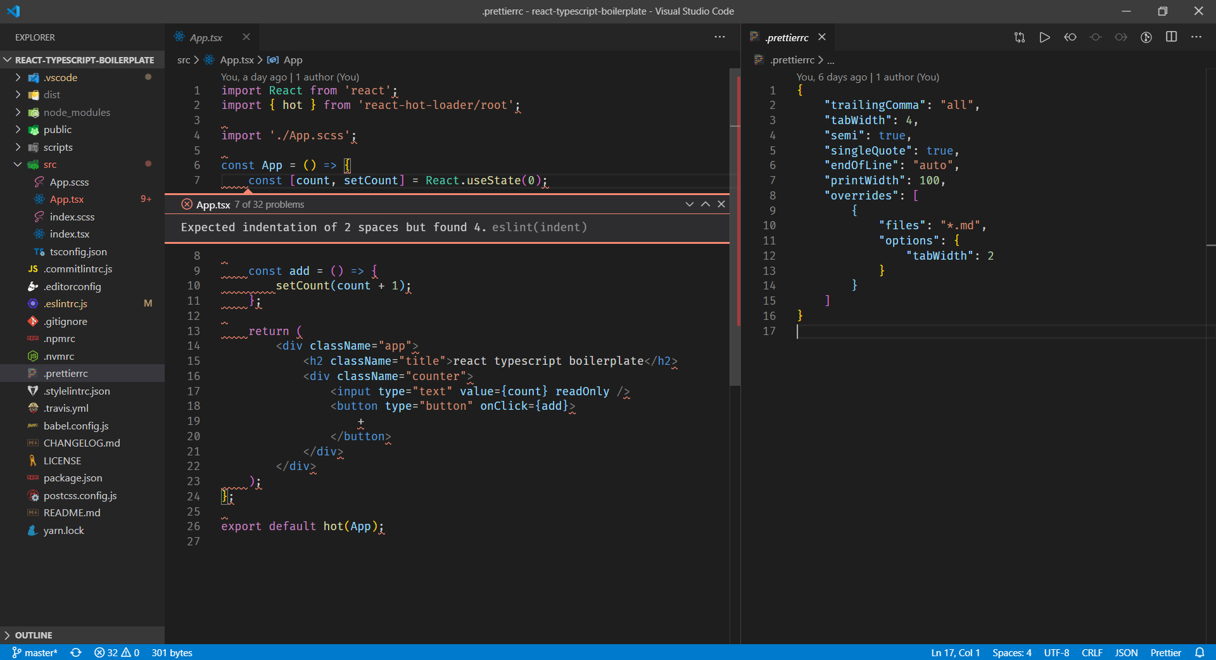Click the Synchronize Changes icon in status bar

pos(76,652)
